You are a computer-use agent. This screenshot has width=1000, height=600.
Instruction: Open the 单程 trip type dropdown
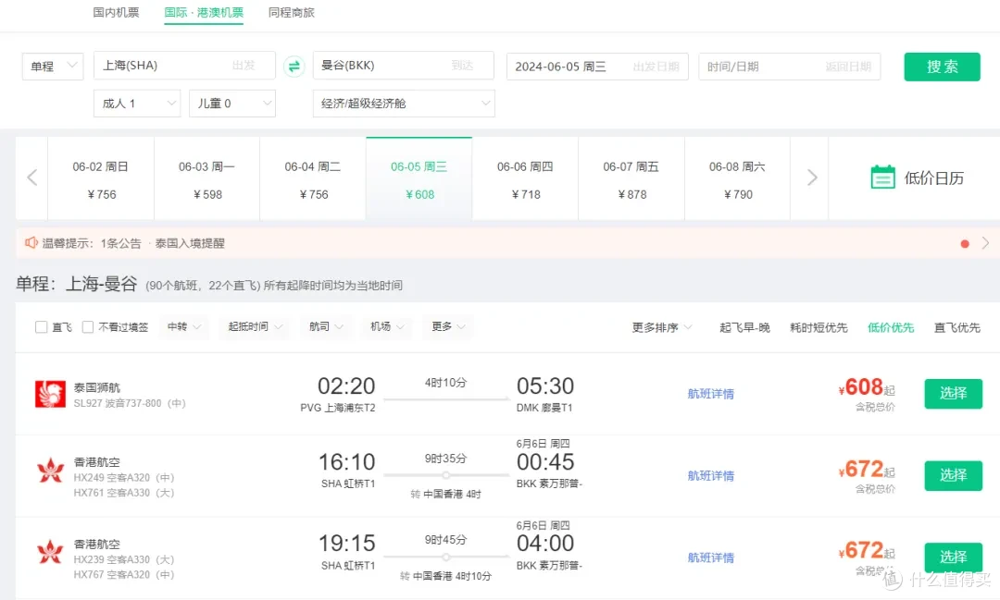[x=53, y=67]
